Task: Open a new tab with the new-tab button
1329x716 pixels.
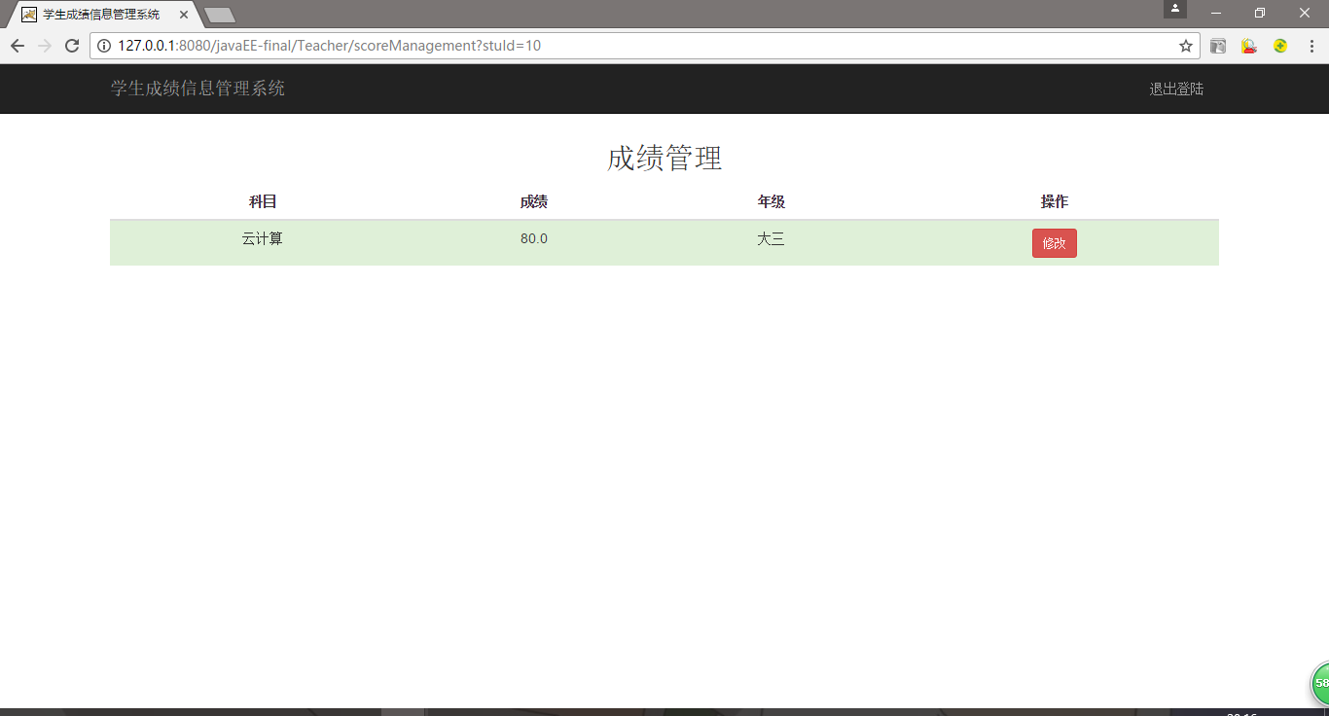Action: 220,15
